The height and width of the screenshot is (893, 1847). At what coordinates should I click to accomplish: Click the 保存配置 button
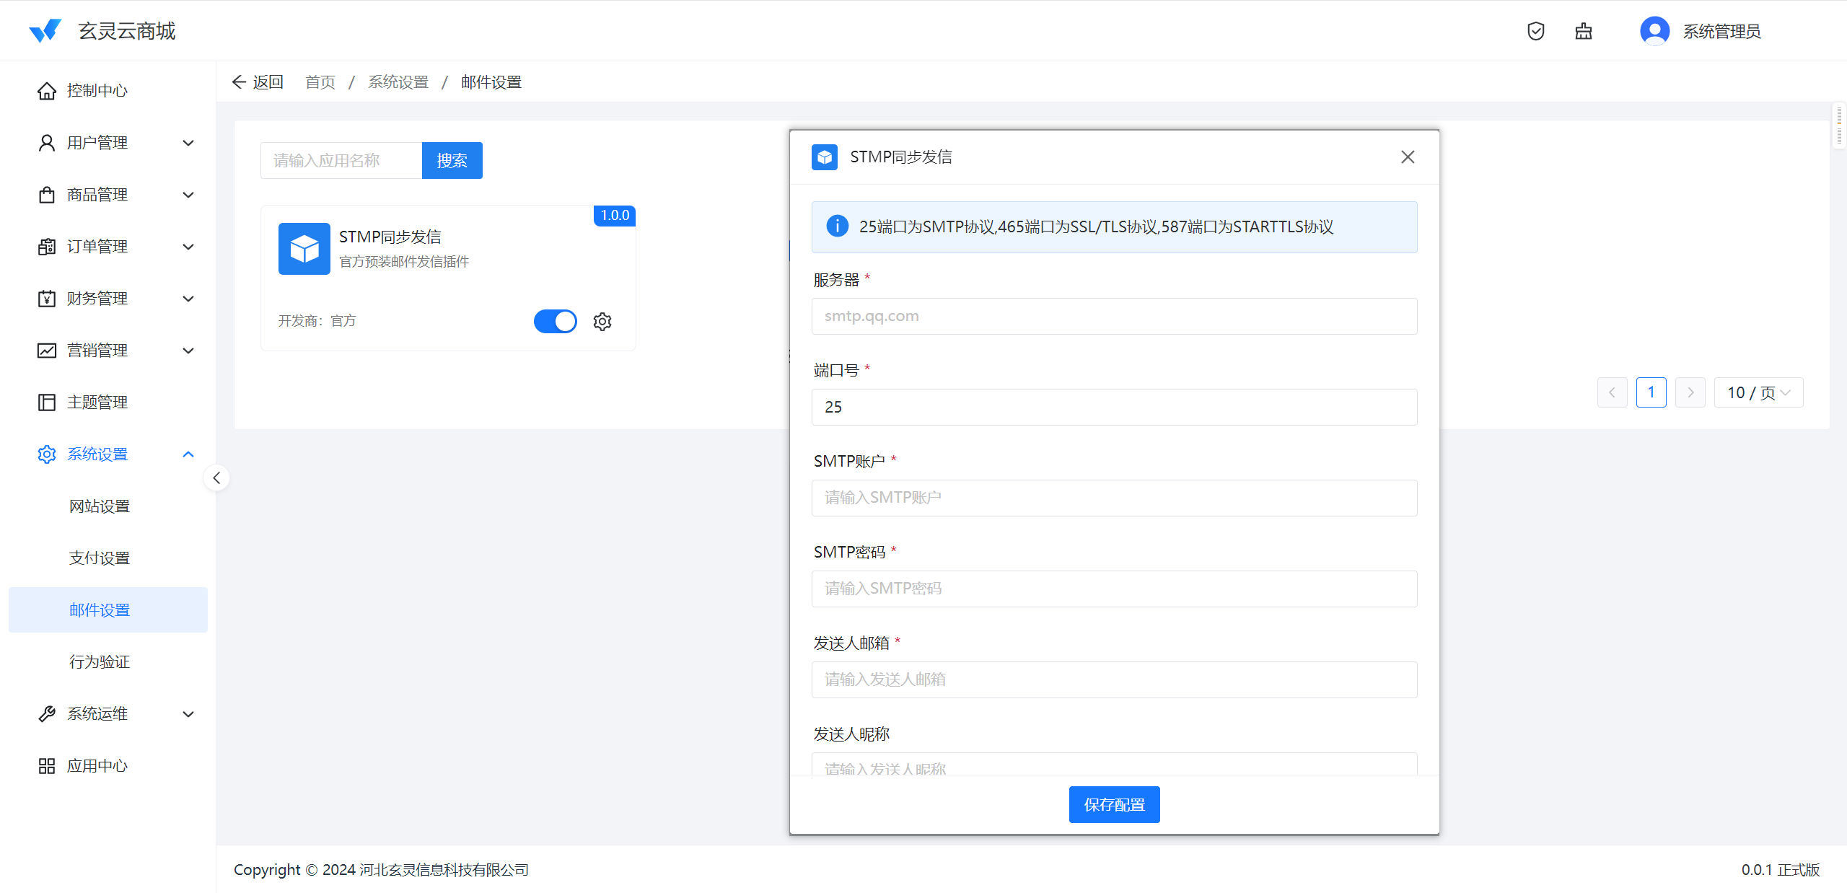click(1114, 804)
